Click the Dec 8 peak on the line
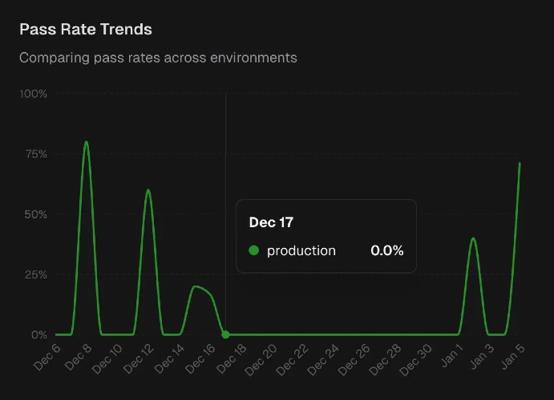 point(87,142)
